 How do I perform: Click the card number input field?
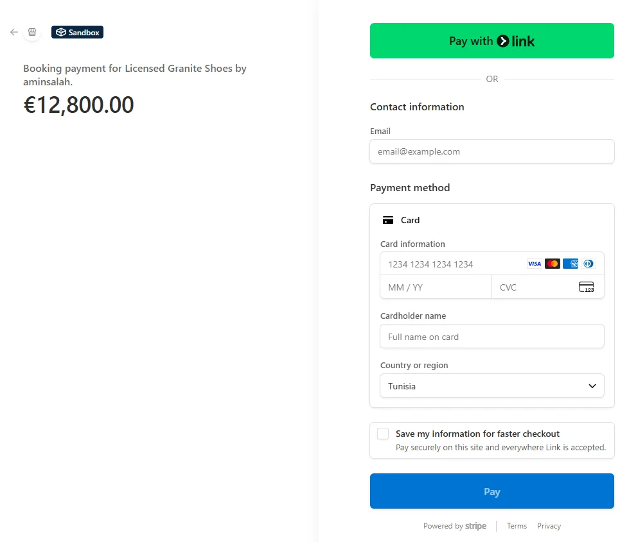point(450,264)
